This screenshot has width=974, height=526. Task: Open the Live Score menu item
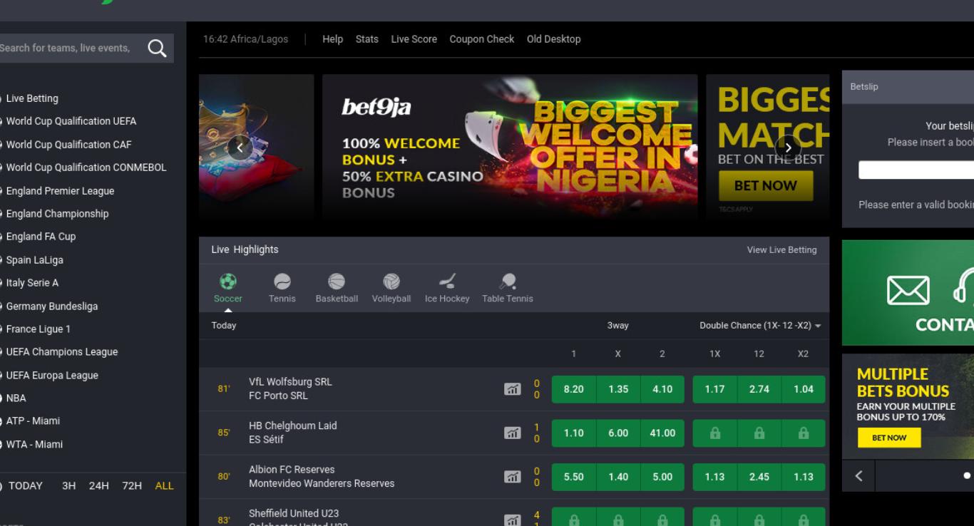(414, 39)
